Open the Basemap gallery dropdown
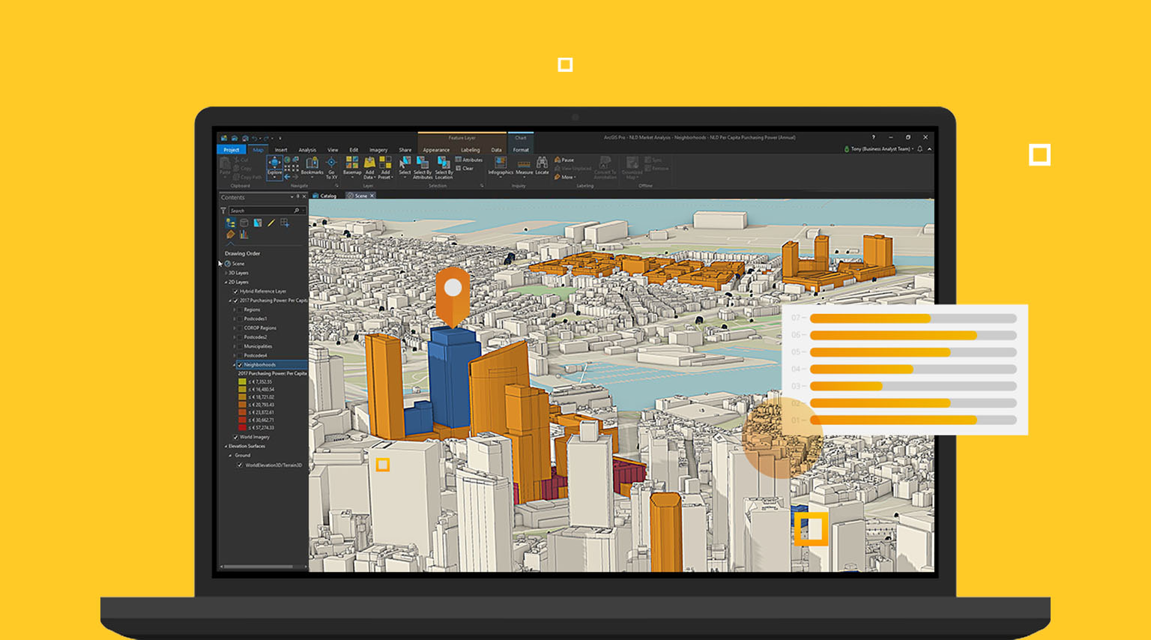The width and height of the screenshot is (1151, 640). (351, 171)
